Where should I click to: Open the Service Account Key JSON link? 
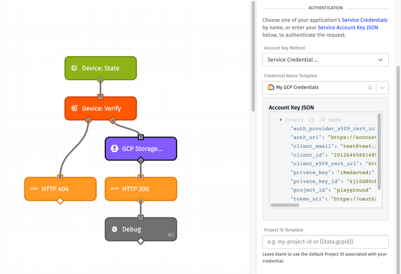[348, 27]
